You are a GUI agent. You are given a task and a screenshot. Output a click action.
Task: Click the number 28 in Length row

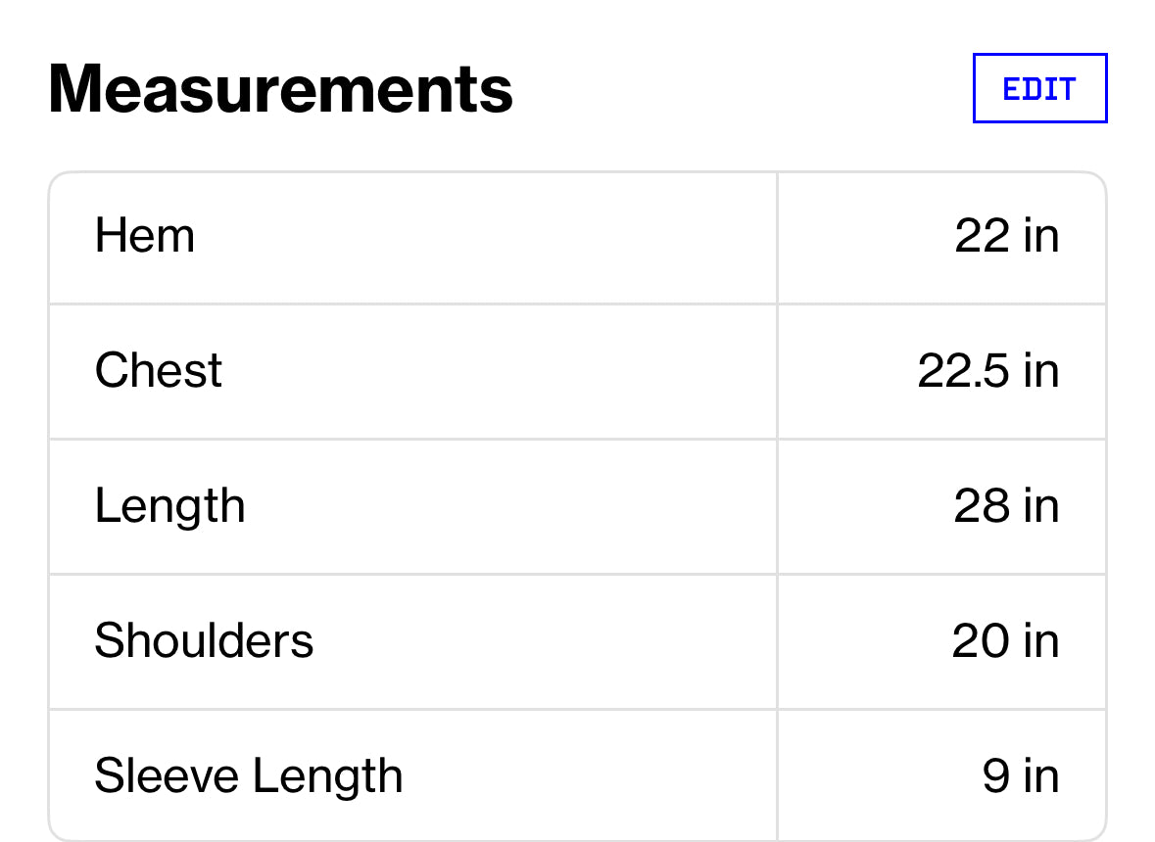982,506
